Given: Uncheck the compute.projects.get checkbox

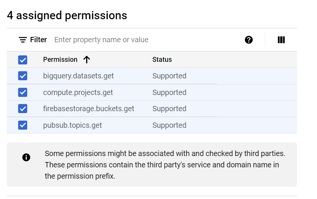Looking at the screenshot, I should [23, 92].
